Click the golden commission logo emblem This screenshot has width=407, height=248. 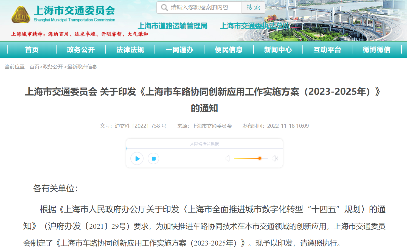click(x=21, y=15)
